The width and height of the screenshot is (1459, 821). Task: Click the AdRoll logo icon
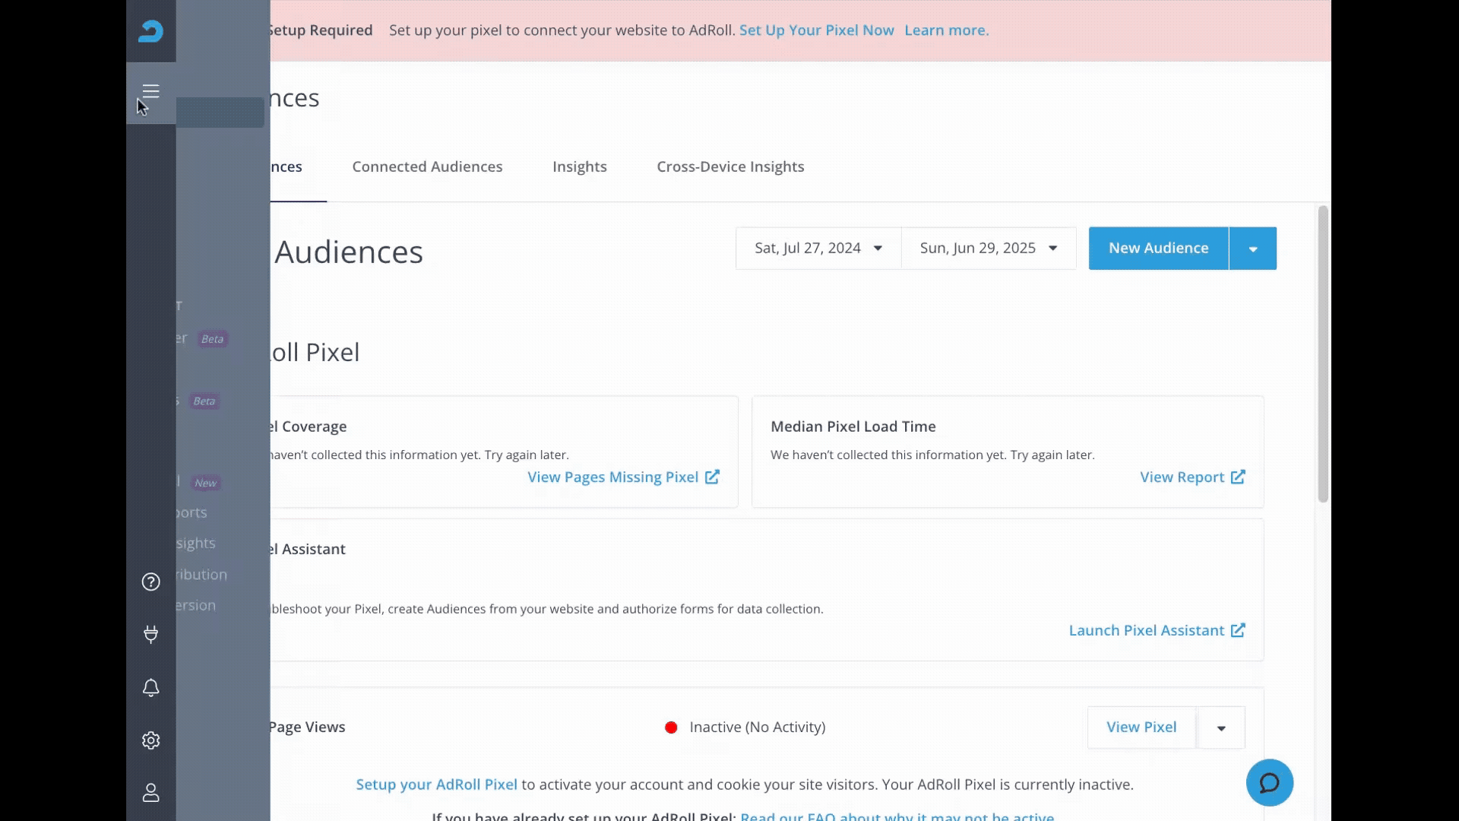150,31
